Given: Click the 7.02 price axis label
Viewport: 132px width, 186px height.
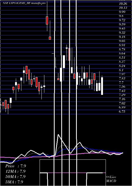Looking at the screenshot, I should coord(122,103).
